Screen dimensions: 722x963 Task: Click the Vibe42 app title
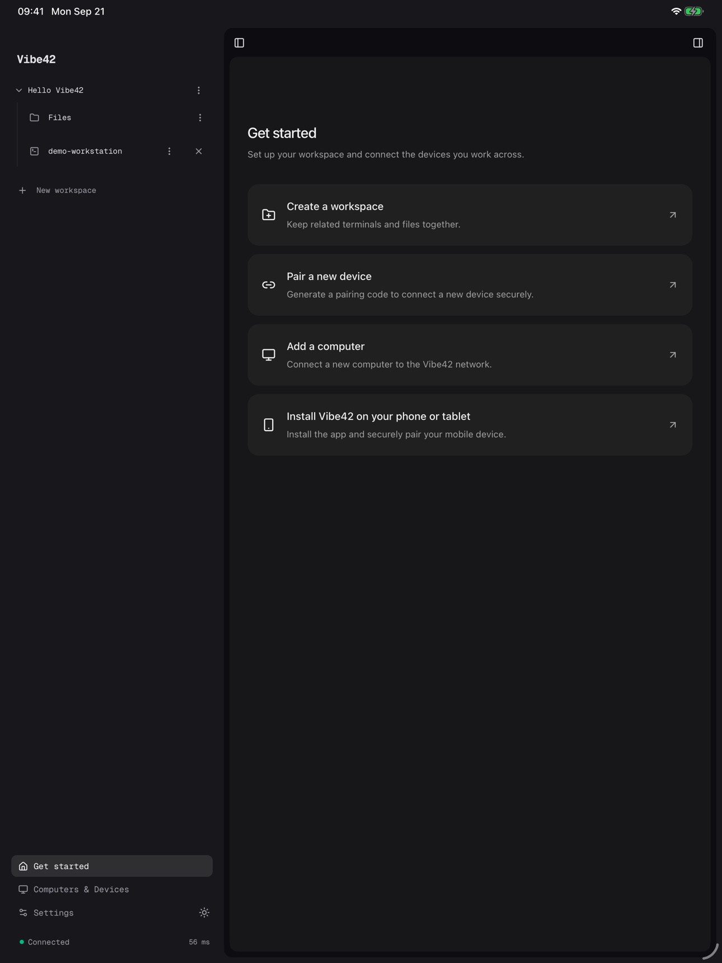pyautogui.click(x=36, y=59)
